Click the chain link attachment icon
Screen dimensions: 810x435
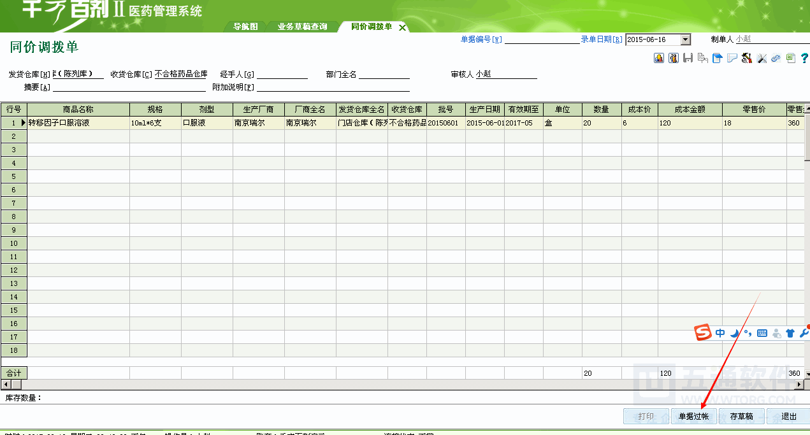click(x=776, y=58)
